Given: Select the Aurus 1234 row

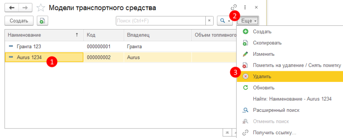Looking at the screenshot, I should point(120,58).
